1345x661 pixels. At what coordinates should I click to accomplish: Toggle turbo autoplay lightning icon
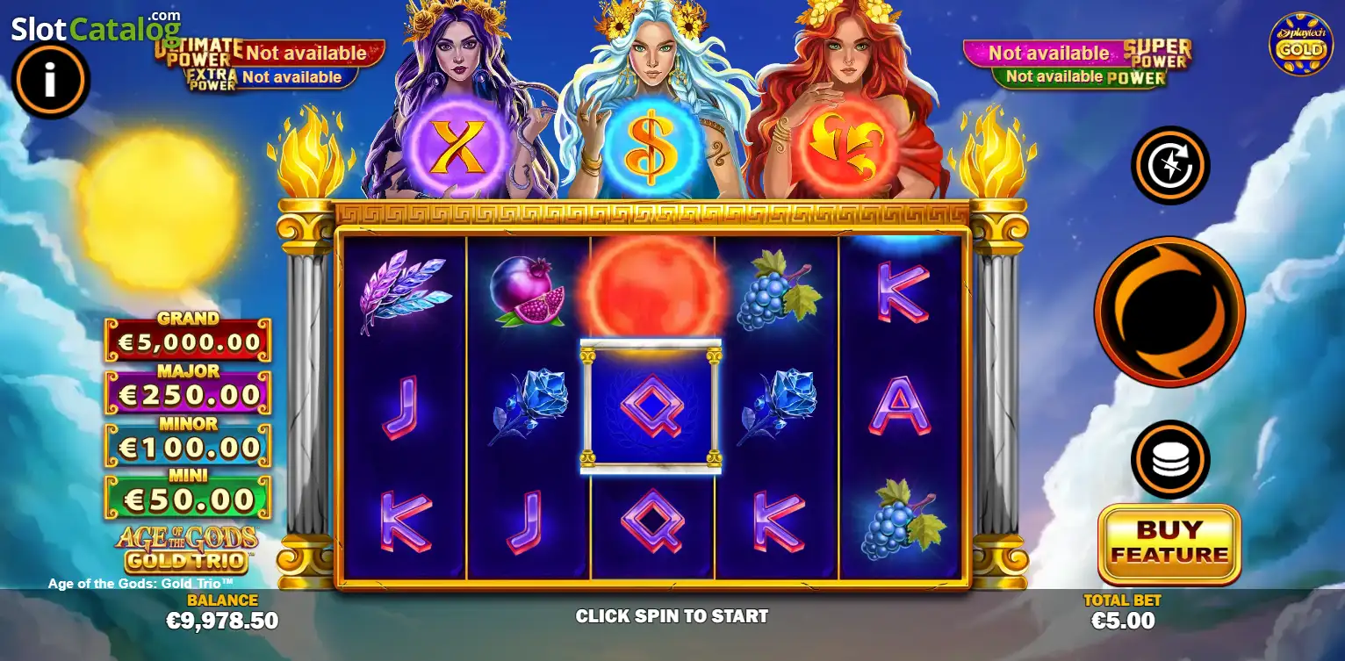click(1170, 165)
